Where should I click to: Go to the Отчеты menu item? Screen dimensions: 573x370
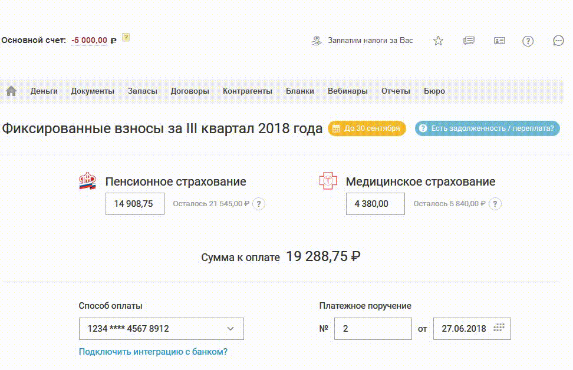pos(396,91)
